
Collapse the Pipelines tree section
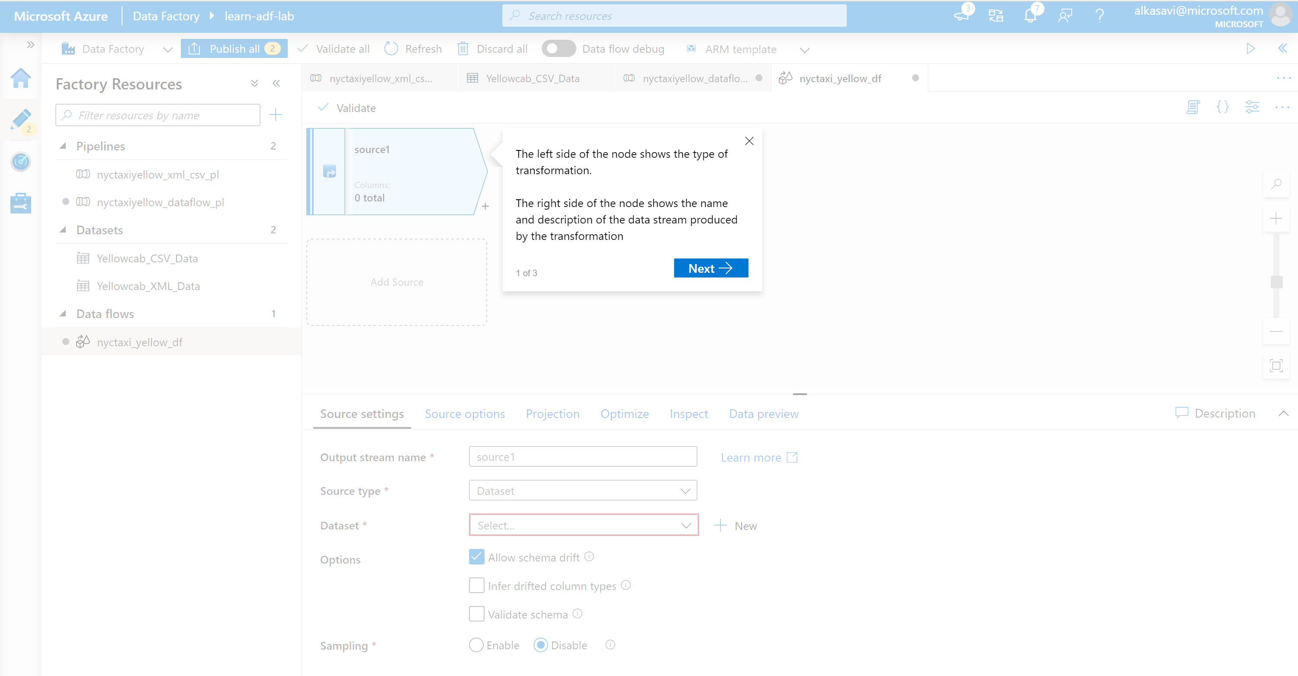(63, 146)
